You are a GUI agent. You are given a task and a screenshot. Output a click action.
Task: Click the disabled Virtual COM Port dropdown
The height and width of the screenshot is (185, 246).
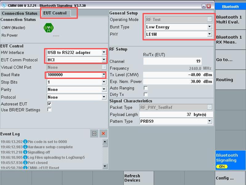pos(77,67)
